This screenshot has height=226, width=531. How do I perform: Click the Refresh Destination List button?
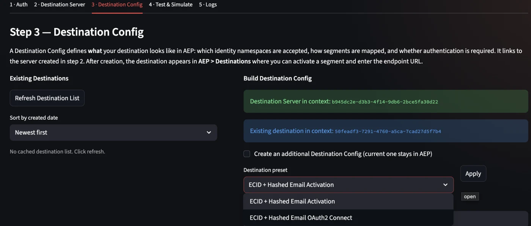tap(47, 98)
